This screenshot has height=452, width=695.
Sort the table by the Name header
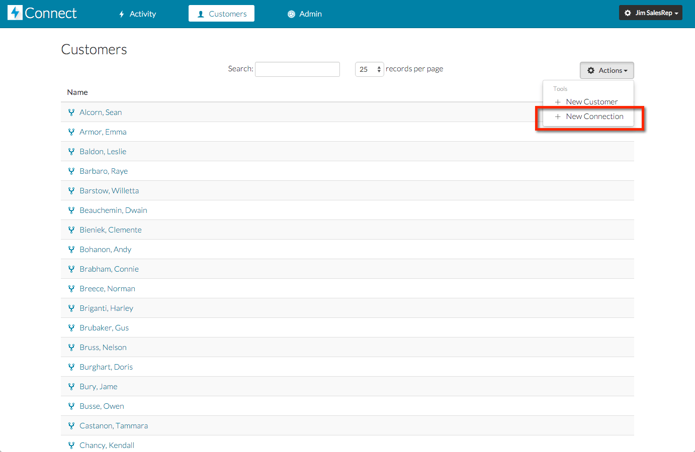(77, 92)
